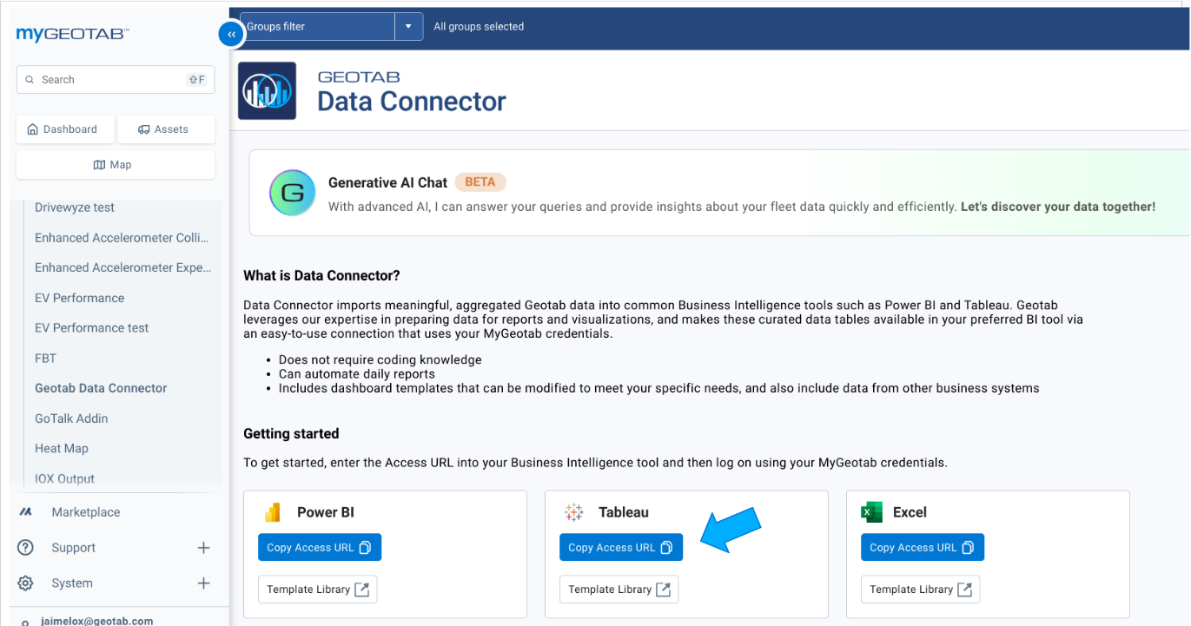This screenshot has height=626, width=1191.
Task: Click the copy icon inside Tableau's Copy Access URL
Action: click(665, 547)
